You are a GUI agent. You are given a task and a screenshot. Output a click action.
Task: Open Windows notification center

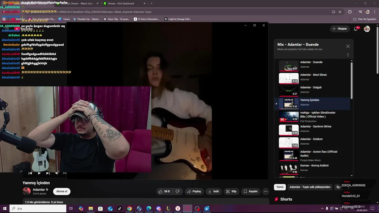(372, 209)
